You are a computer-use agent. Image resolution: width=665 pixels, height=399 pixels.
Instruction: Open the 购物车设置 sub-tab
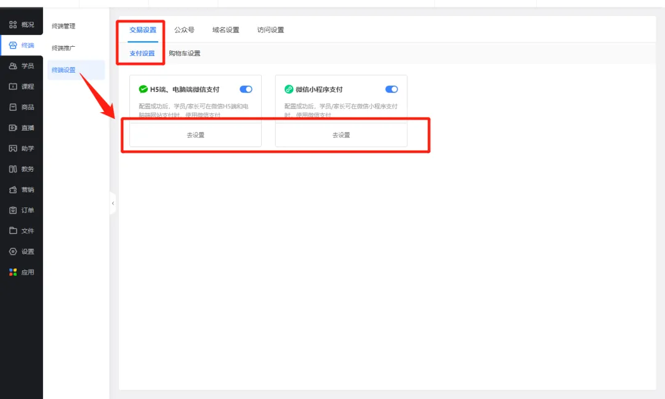(185, 54)
